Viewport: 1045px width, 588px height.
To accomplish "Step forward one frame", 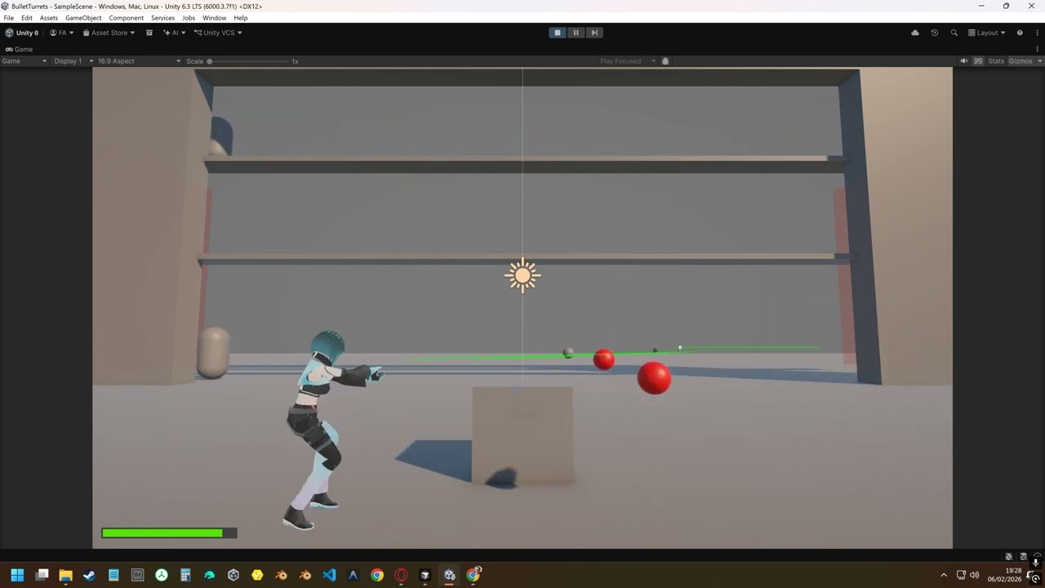I will pos(594,33).
